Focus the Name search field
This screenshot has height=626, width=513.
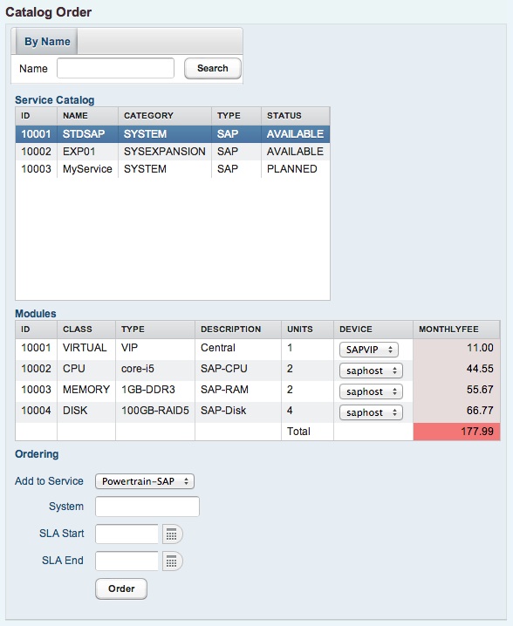(x=115, y=68)
